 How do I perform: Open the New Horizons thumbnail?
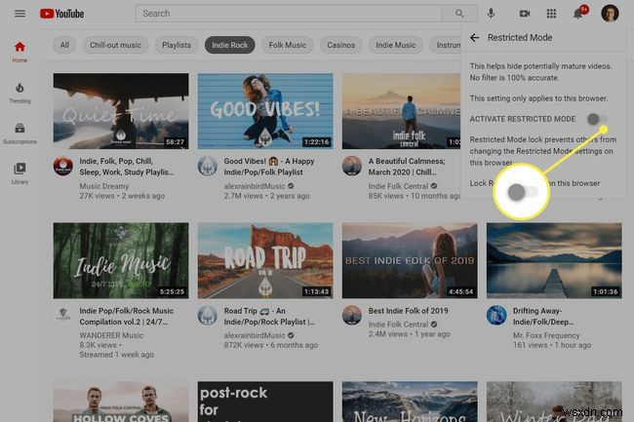410,402
